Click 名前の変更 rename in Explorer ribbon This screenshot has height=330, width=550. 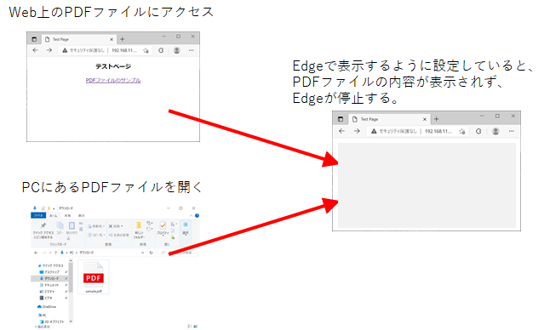tap(118, 235)
